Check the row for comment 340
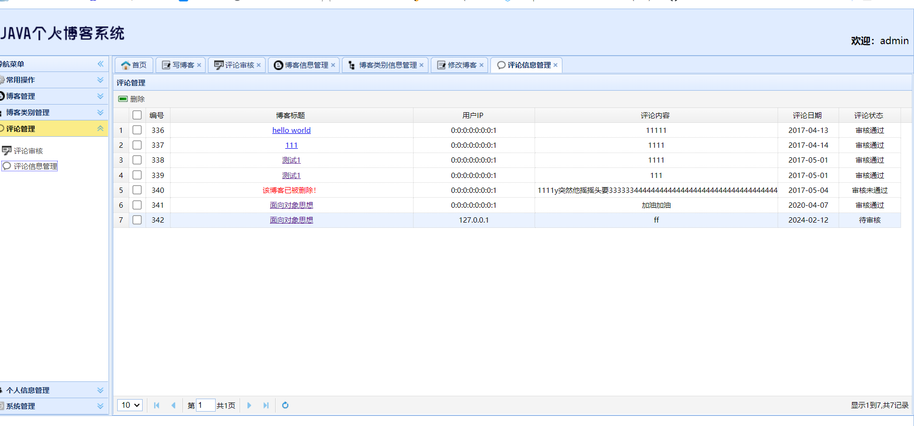 137,190
